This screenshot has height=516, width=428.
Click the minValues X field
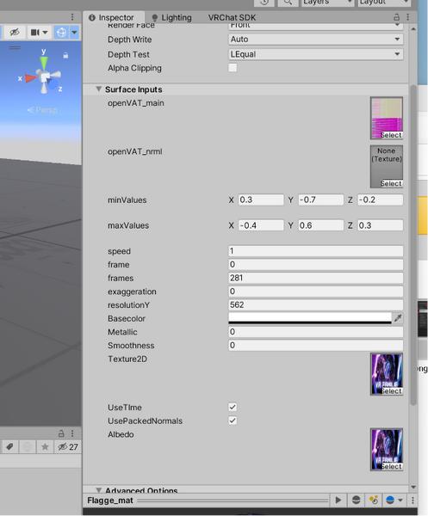[261, 200]
